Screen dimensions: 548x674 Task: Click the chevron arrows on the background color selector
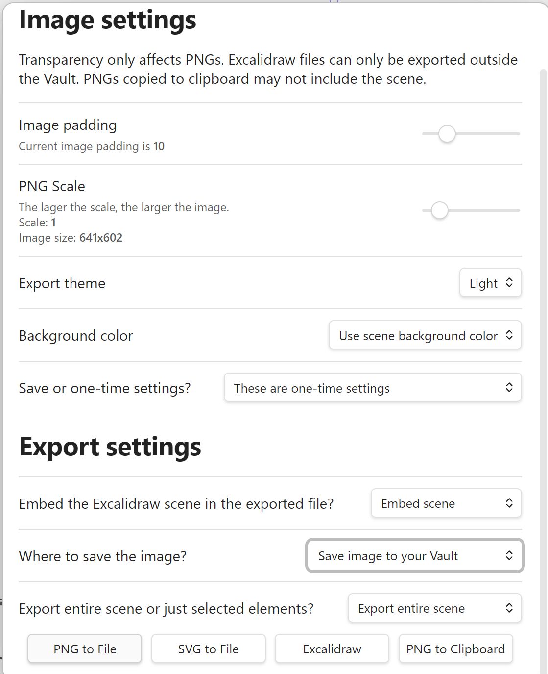pyautogui.click(x=509, y=335)
